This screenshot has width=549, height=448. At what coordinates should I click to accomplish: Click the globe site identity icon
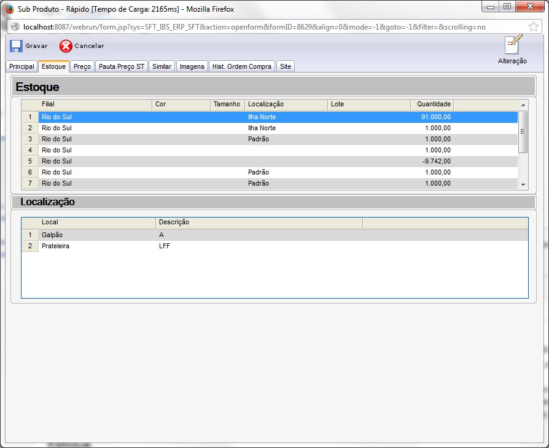pyautogui.click(x=15, y=26)
